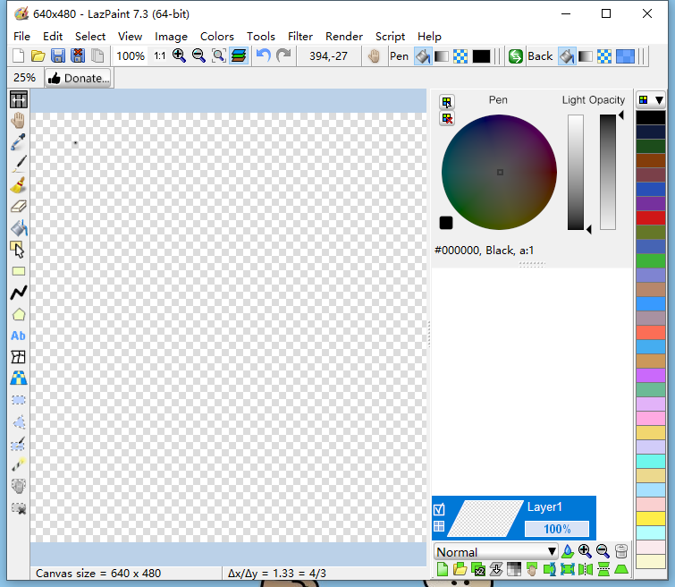Screen dimensions: 675x587
Task: Select the Eraser tool
Action: [18, 207]
